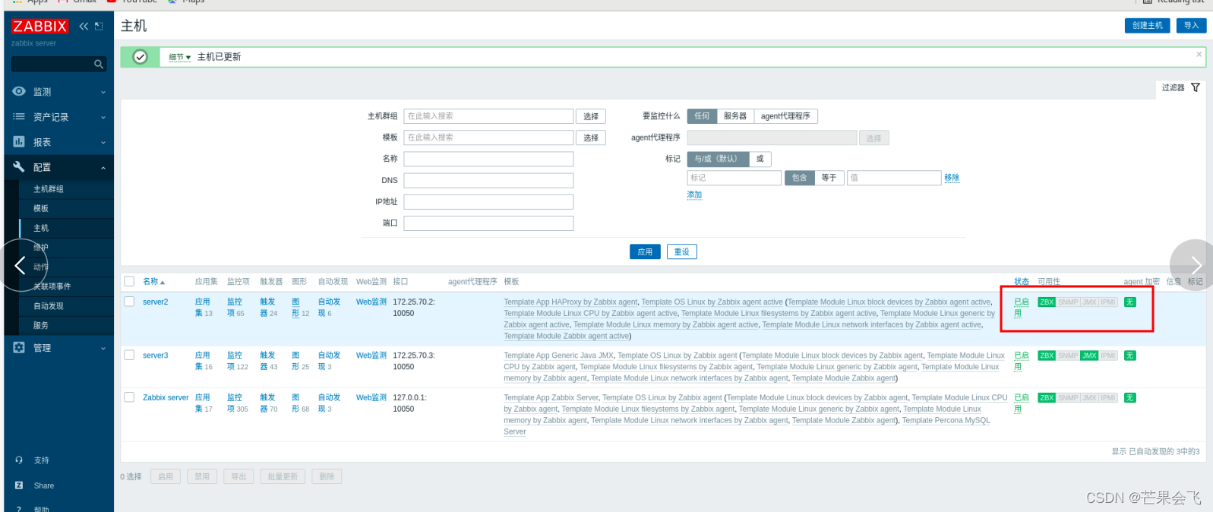Click next-image right arrow overlay
Image resolution: width=1213 pixels, height=512 pixels.
click(1196, 265)
